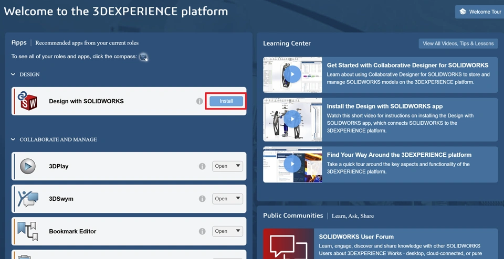Screen dimensions: 504x259
Task: Play the Find Your Way Around video
Action: point(292,164)
